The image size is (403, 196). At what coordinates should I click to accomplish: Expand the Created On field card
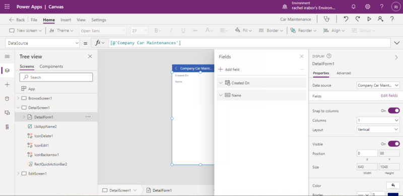coord(221,83)
